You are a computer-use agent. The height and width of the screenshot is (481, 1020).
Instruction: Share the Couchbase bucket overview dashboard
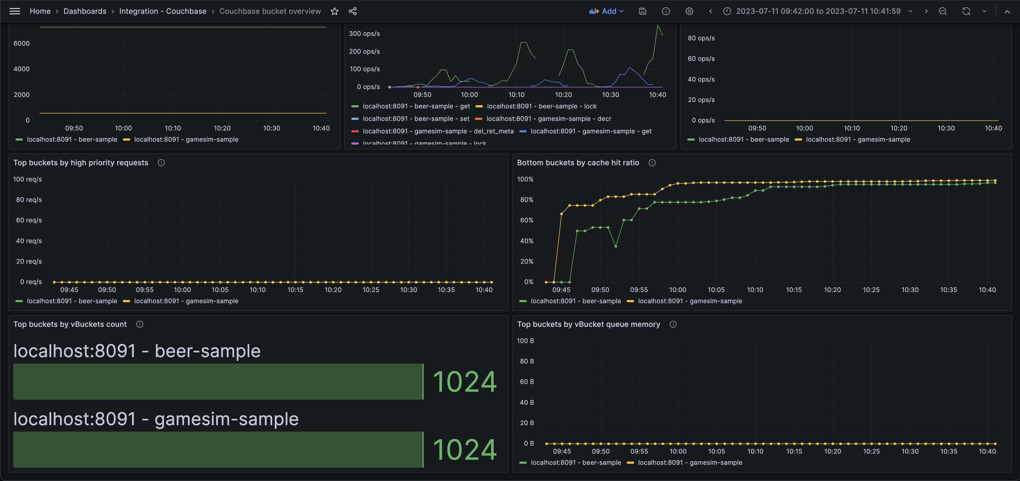352,11
